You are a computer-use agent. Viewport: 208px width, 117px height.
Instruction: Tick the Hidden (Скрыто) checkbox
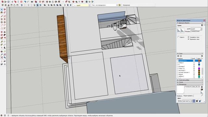[x=178, y=37]
